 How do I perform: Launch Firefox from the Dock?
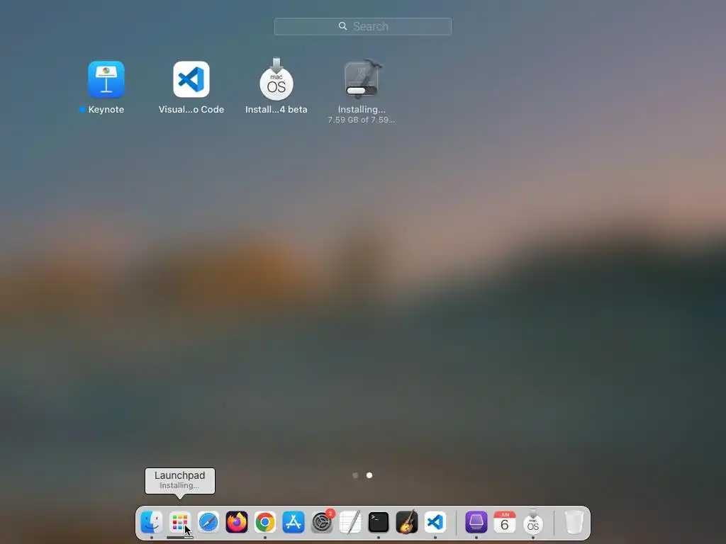pyautogui.click(x=237, y=522)
